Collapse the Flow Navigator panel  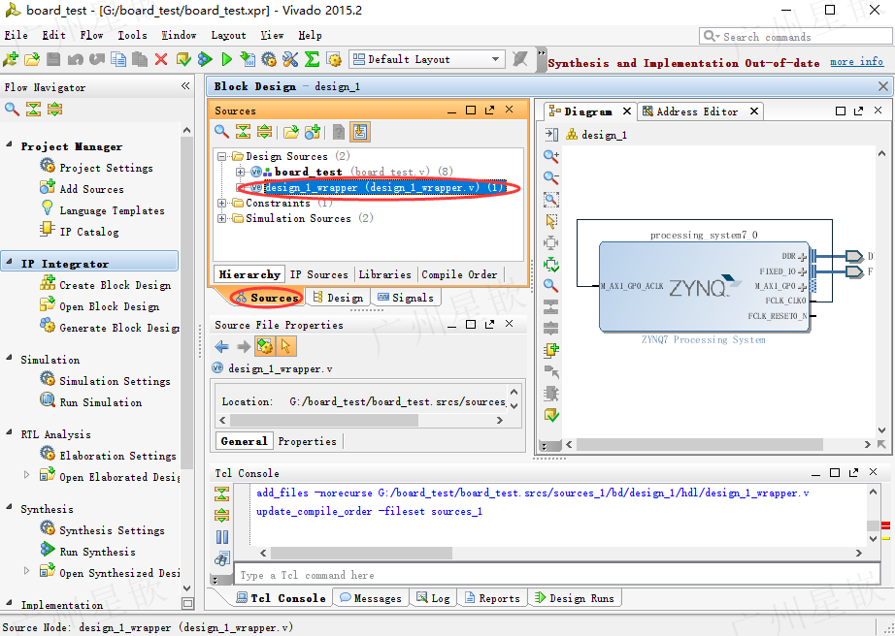(185, 86)
